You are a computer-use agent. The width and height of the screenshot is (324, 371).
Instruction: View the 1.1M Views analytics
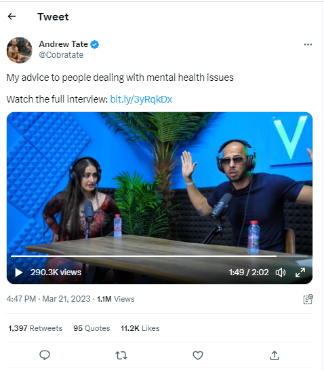(116, 299)
